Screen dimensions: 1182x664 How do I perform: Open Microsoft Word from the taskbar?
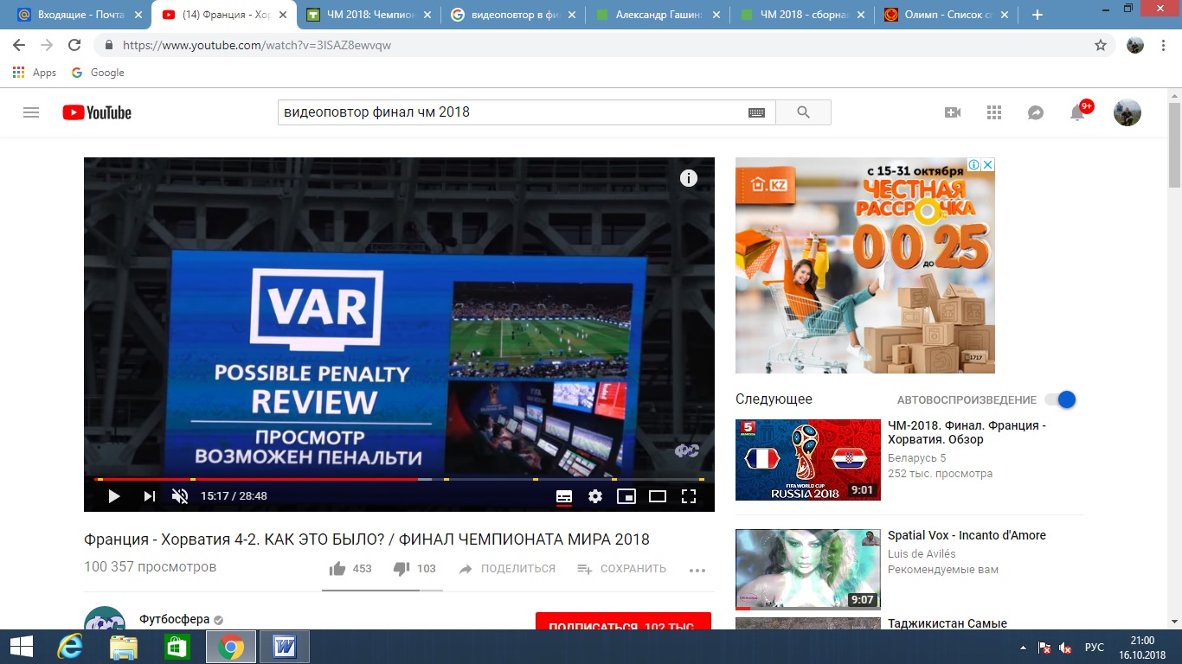[x=283, y=647]
